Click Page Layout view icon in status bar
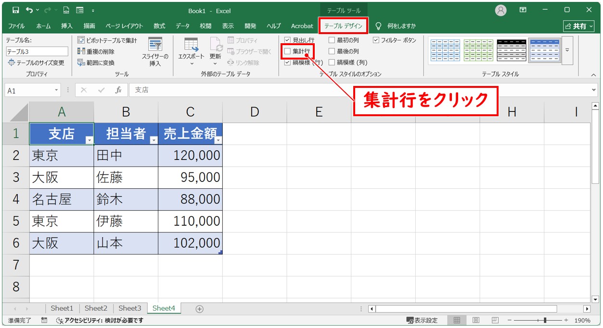This screenshot has height=328, width=603. [475, 320]
